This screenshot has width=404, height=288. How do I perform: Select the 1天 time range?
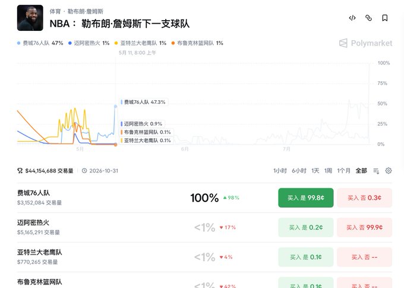point(315,171)
